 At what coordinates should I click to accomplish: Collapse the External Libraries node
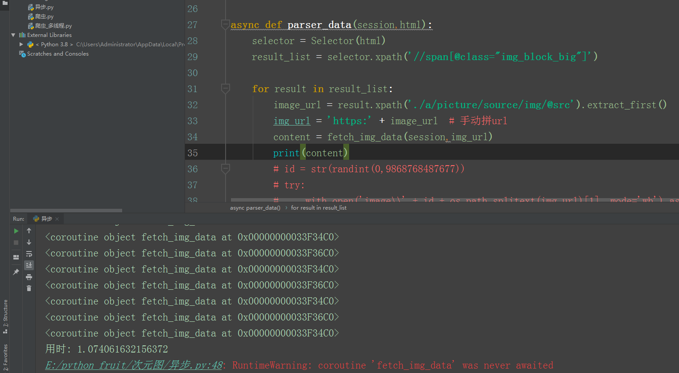pyautogui.click(x=13, y=35)
